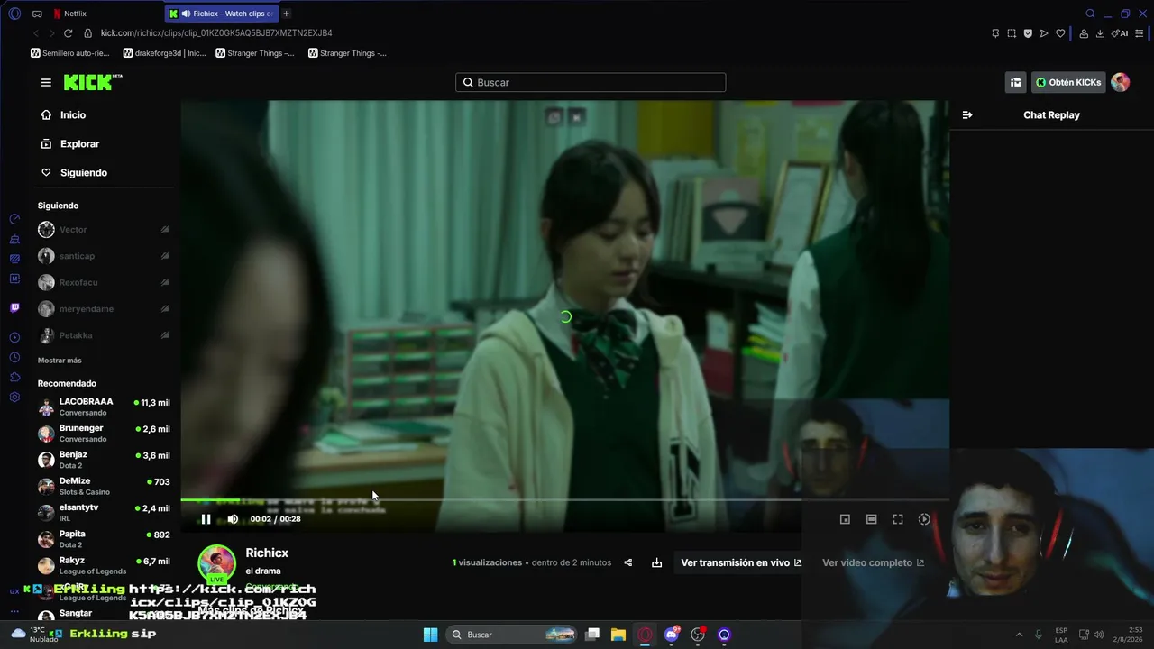The width and height of the screenshot is (1154, 649).
Task: Seek along the clip progress bar
Action: coord(564,499)
